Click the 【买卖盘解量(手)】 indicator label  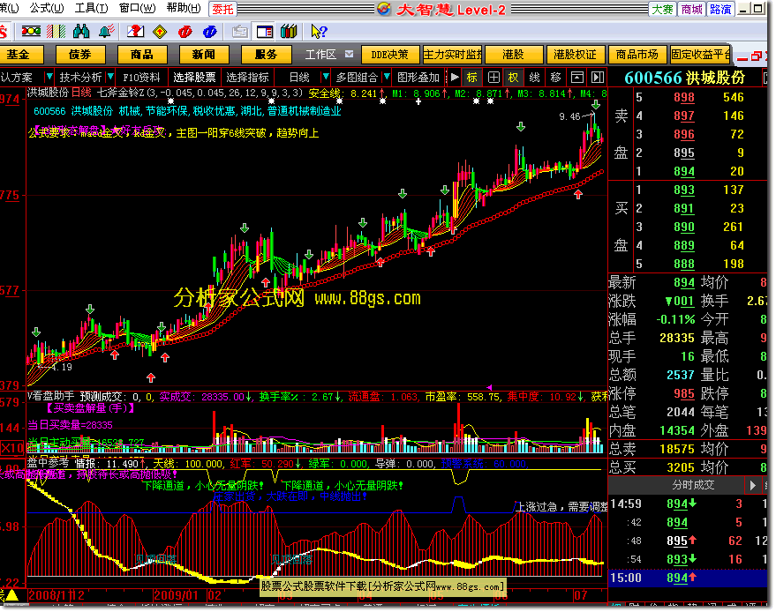tap(90, 408)
